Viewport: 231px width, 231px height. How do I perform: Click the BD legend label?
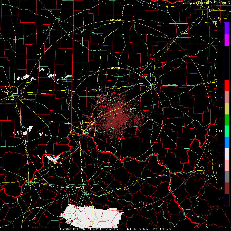220,109
